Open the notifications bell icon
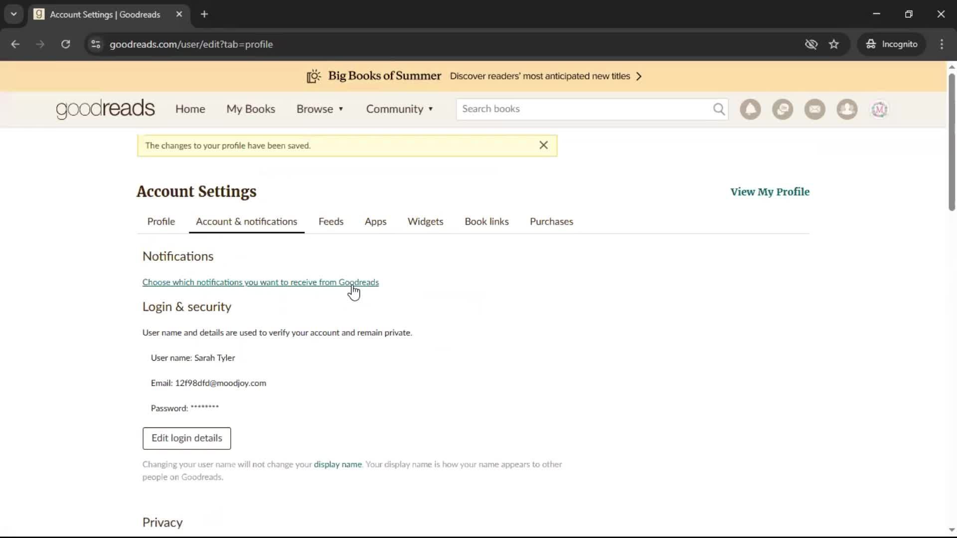 point(750,109)
